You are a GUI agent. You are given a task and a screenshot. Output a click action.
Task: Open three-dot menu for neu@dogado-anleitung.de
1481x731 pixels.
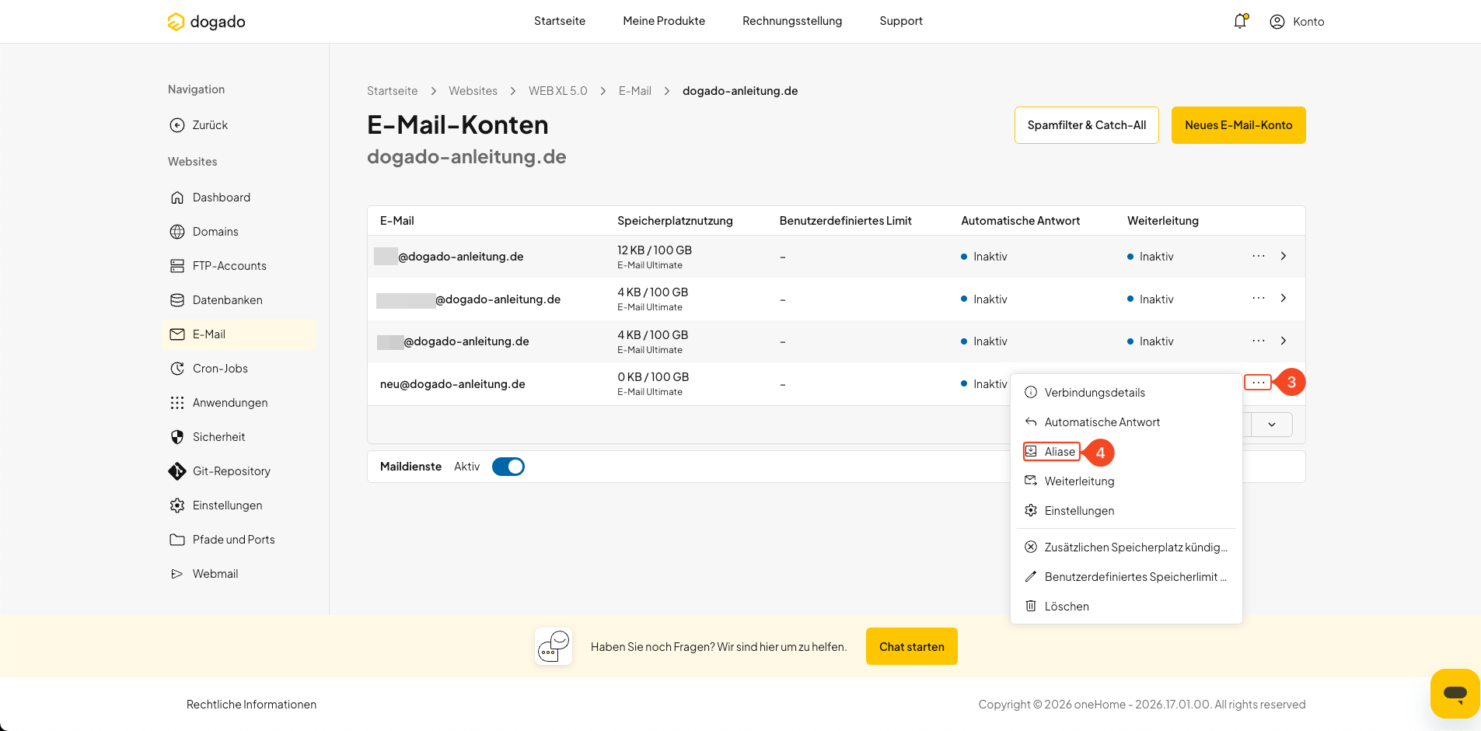1259,383
